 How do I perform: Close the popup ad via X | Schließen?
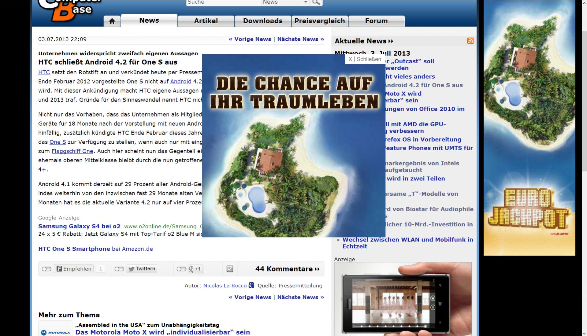(x=365, y=59)
